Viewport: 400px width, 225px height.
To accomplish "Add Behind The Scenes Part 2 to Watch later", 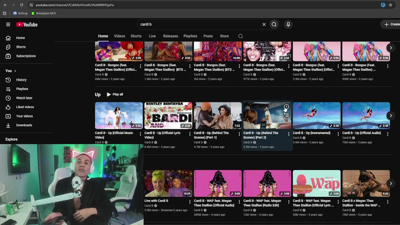I will [287, 107].
